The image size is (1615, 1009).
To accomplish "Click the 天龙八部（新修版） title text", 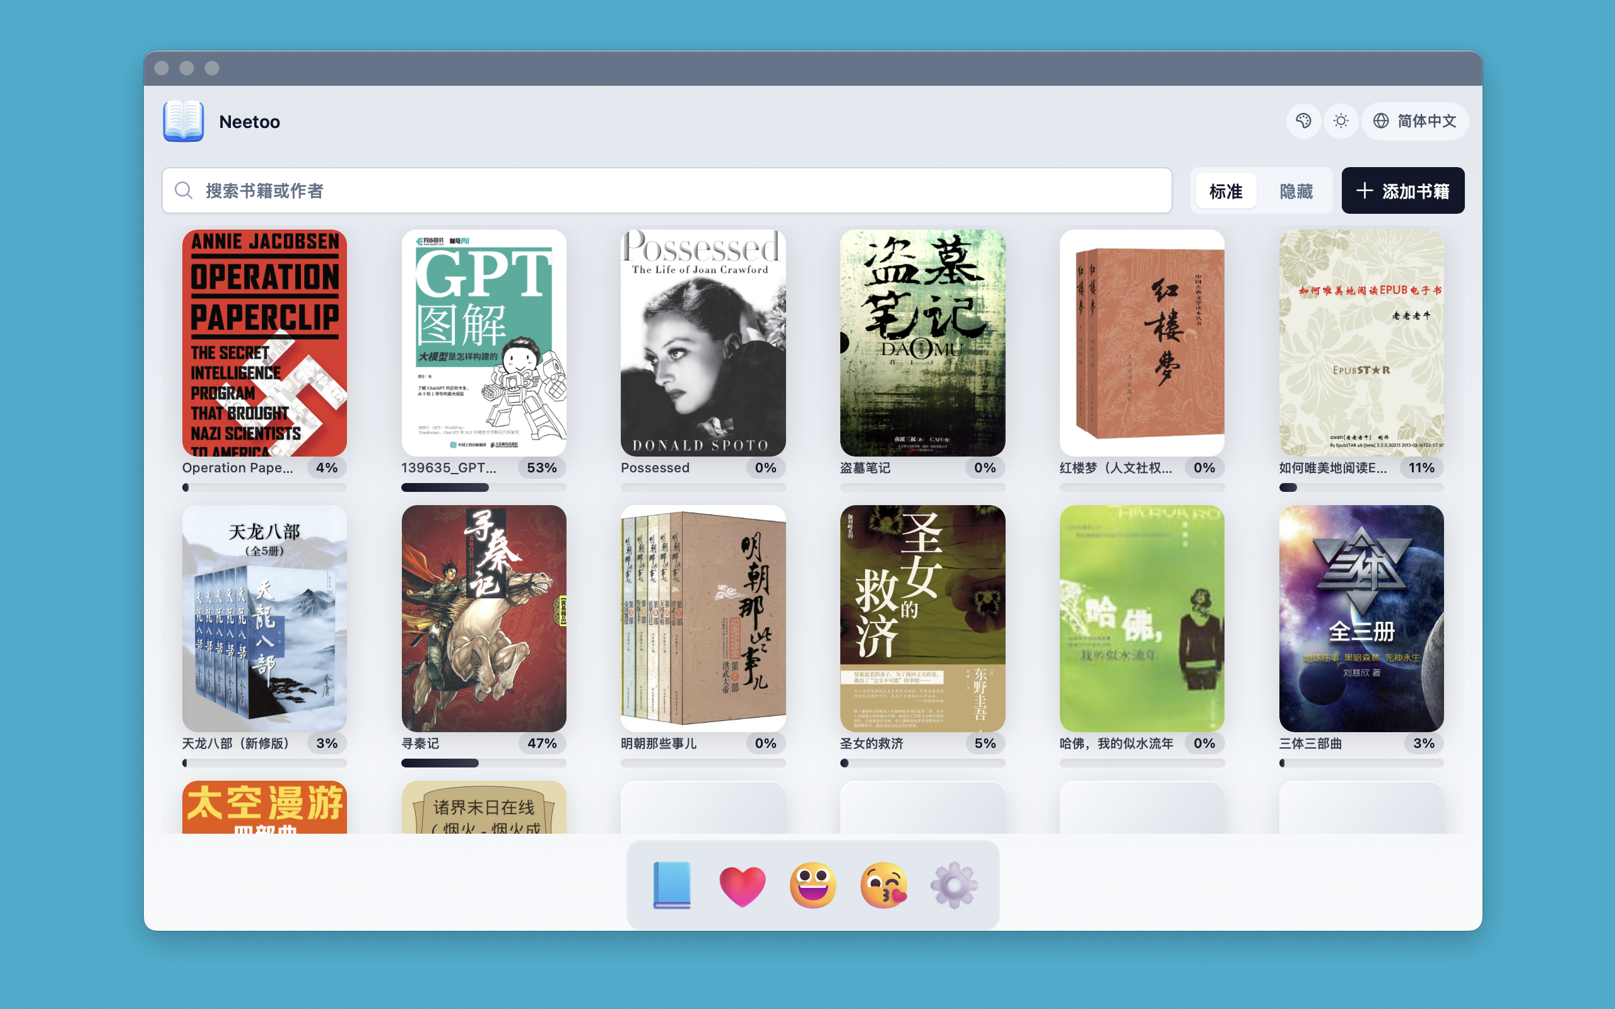I will tap(236, 744).
